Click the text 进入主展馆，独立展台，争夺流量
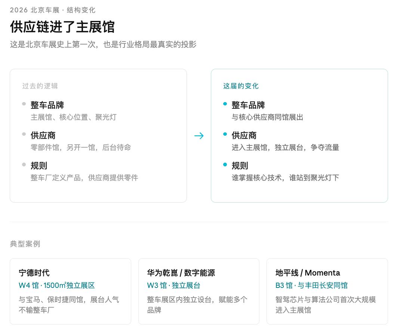400x332 pixels. pos(286,148)
